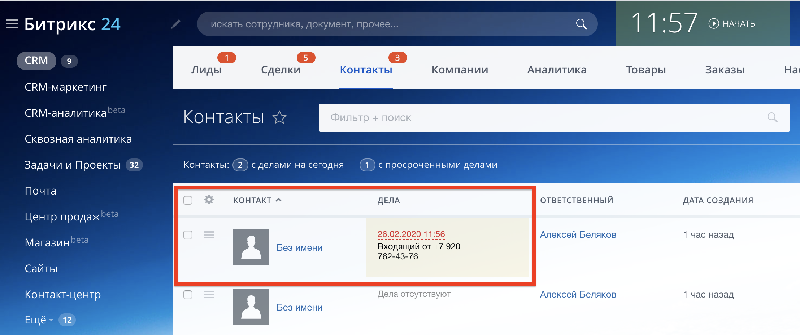Check the second contact row checkbox
800x335 pixels.
(x=188, y=295)
